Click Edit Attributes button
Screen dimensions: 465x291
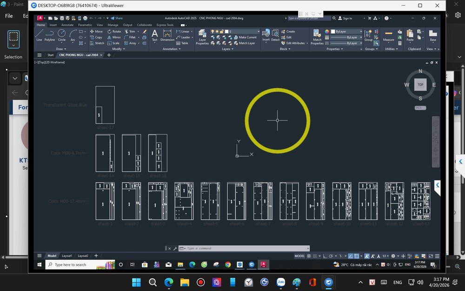[x=293, y=43]
